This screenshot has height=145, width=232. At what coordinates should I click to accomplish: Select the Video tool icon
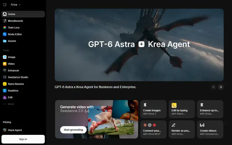pos(5,64)
